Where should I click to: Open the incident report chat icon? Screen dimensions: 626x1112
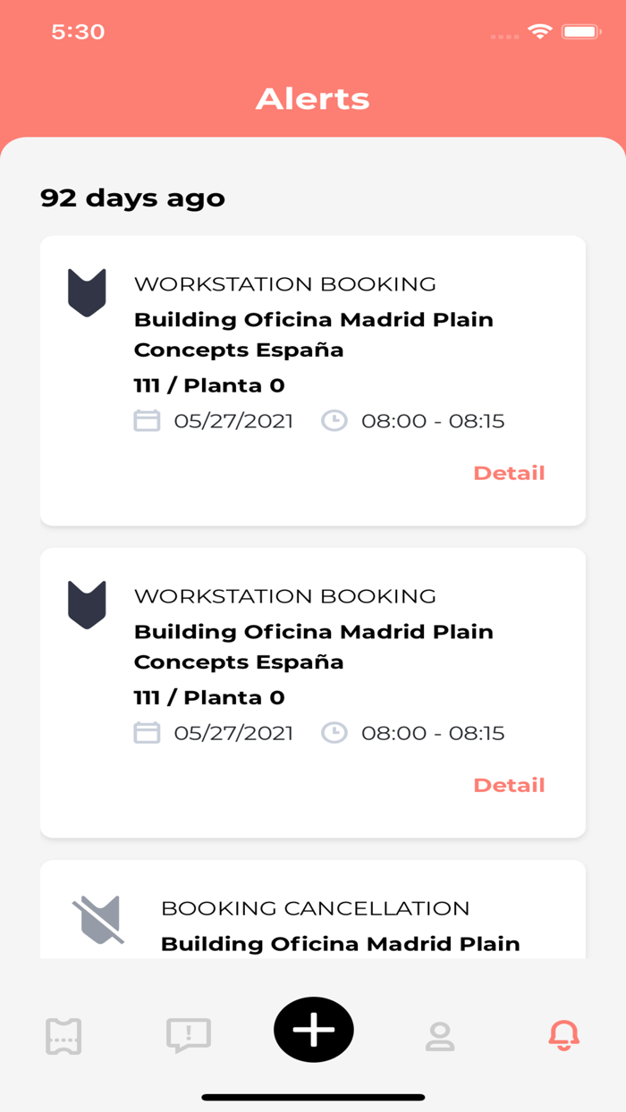(x=189, y=1035)
